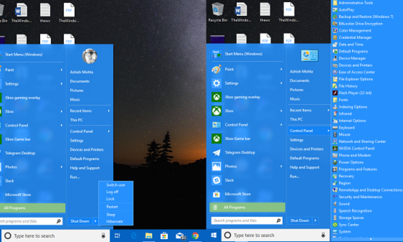Select Restart from the power options menu

(x=112, y=207)
